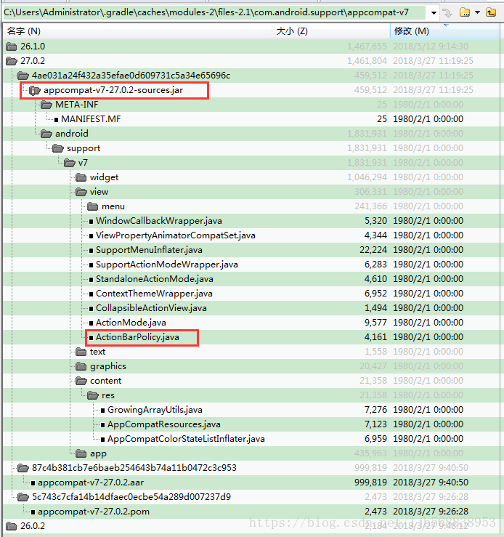Click the folder icon of text

tap(81, 352)
